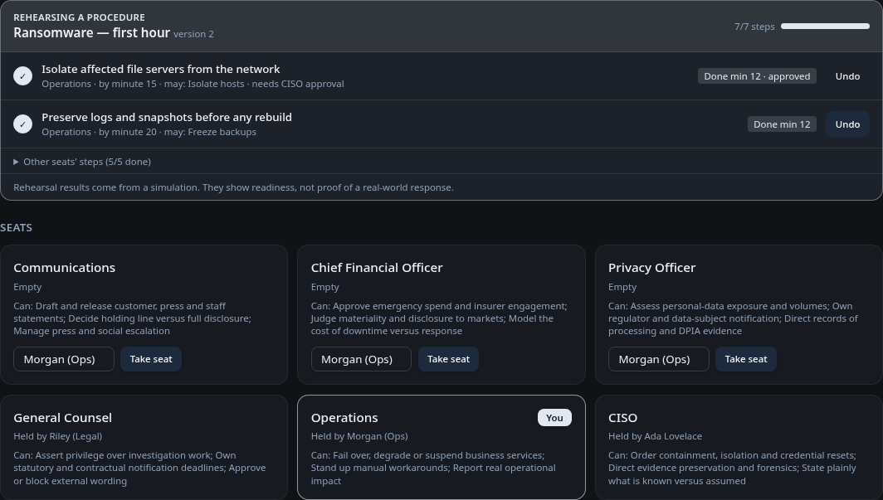
Task: Click the '7/7 steps' counter text
Action: [754, 27]
